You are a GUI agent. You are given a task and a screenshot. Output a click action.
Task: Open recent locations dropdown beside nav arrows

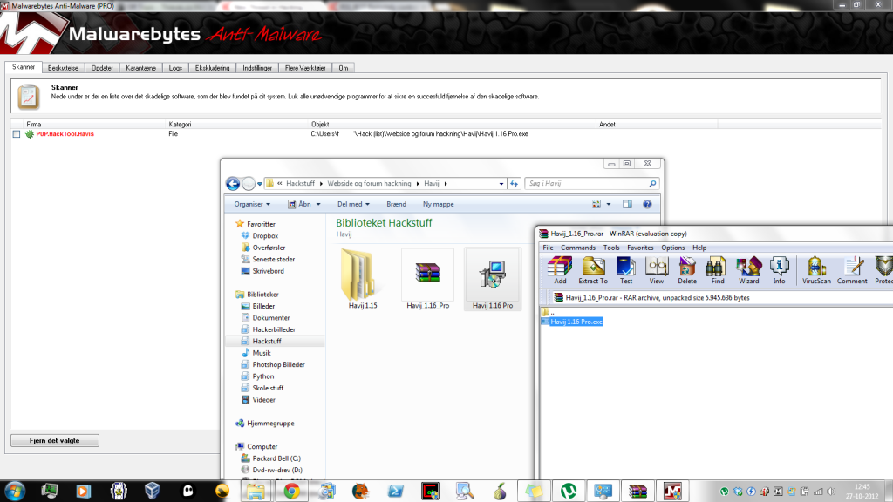[260, 184]
